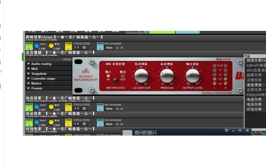The width and height of the screenshot is (266, 166).
Task: Select 高音激励 in the navigation list
Action: [x=256, y=85]
